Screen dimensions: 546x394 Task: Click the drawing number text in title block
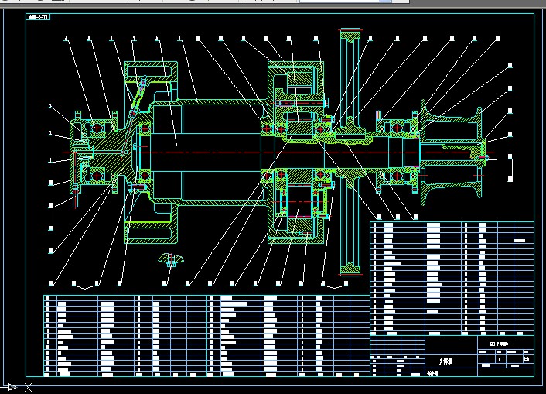pyautogui.click(x=499, y=343)
